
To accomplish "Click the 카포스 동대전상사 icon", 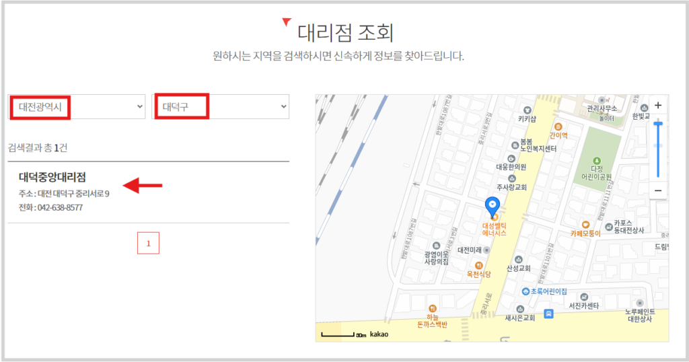I will tap(608, 227).
